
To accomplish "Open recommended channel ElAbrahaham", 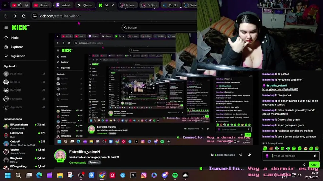I will [x=24, y=126].
